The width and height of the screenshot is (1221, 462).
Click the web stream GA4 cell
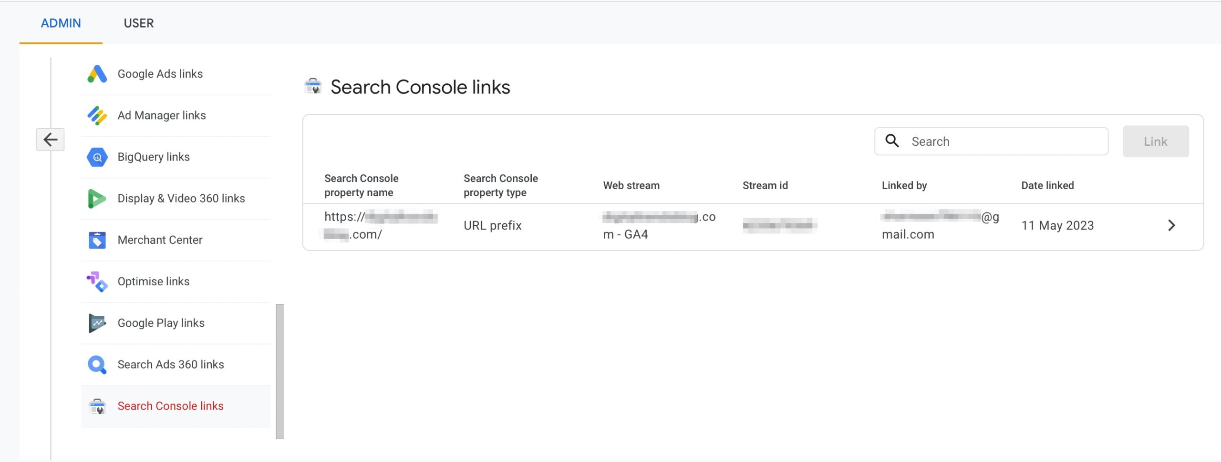point(659,225)
